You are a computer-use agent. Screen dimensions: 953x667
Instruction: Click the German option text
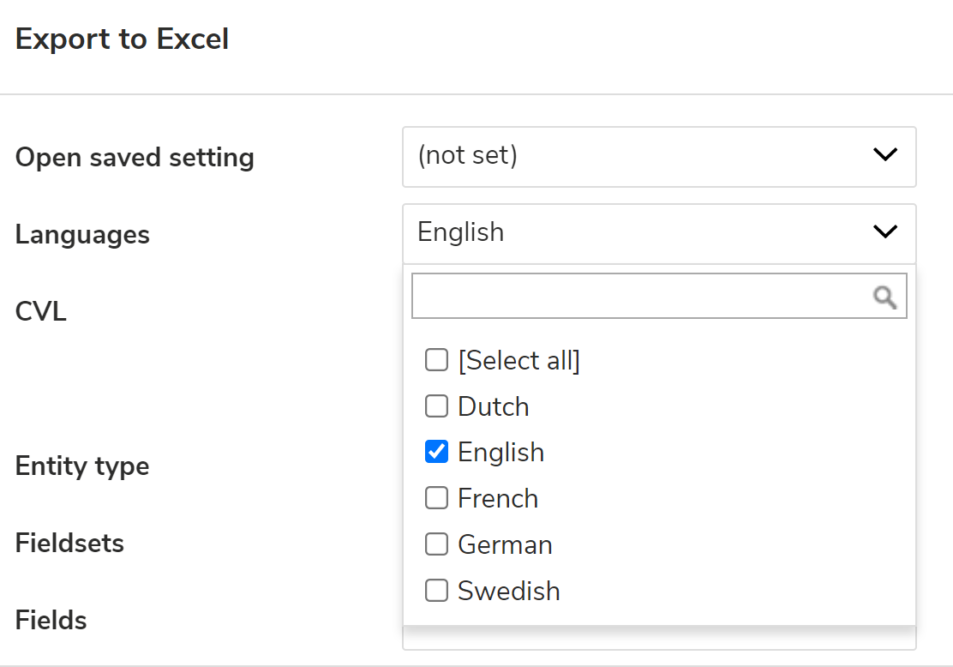(505, 544)
